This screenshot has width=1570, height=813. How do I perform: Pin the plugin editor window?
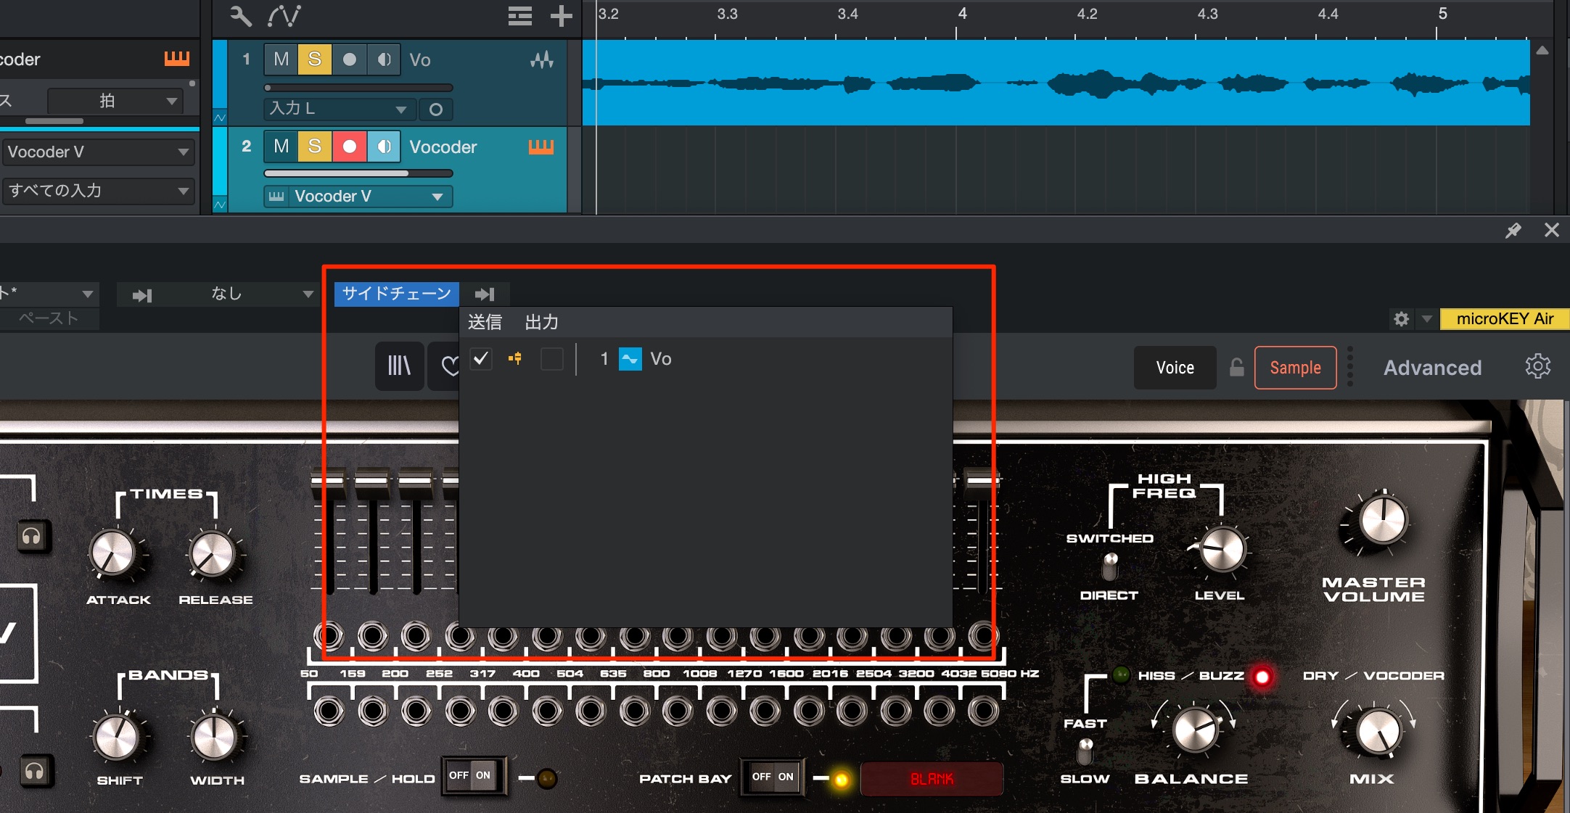point(1513,231)
